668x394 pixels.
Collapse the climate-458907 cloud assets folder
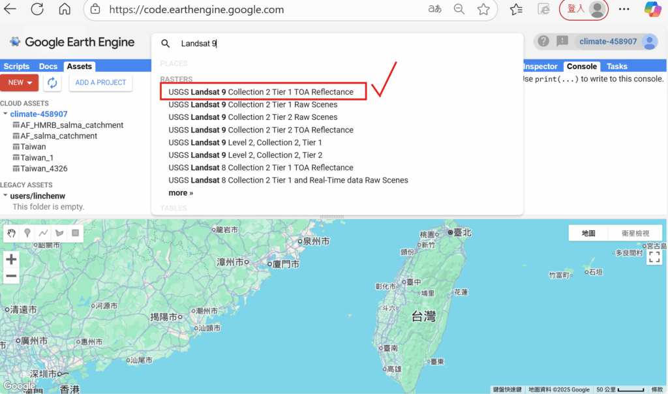5,114
